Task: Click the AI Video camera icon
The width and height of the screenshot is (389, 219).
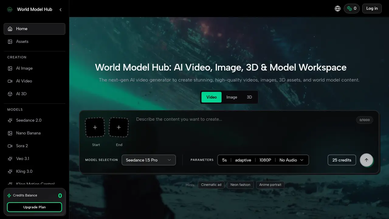Action: click(x=10, y=81)
